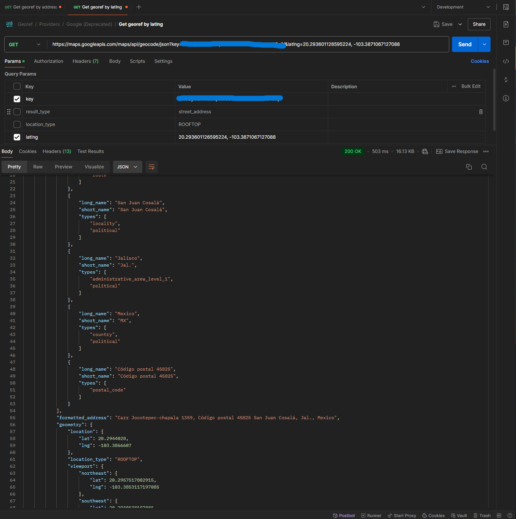Switch to the Authorization tab
This screenshot has height=519, width=516.
49,61
